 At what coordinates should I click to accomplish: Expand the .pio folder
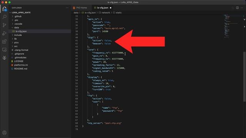(x=16, y=20)
